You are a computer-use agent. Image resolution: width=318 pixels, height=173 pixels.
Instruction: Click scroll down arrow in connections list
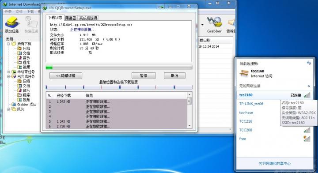coord(189,126)
